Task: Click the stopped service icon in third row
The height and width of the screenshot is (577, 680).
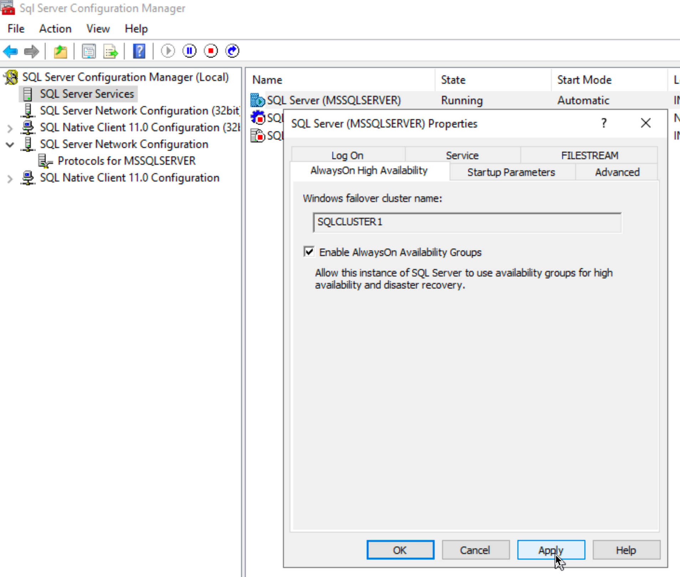Action: pos(258,135)
